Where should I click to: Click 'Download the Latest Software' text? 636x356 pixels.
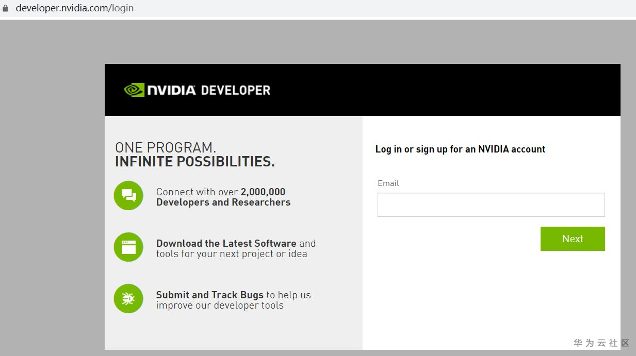226,243
